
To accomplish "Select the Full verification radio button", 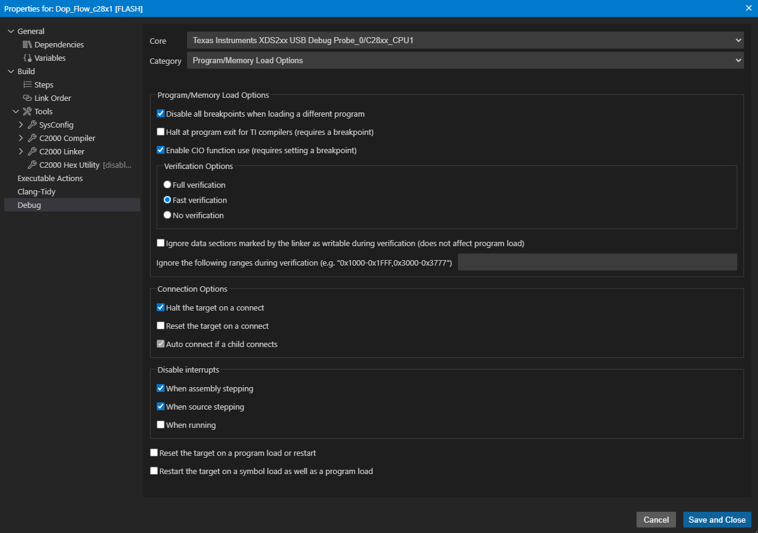I will tap(167, 185).
